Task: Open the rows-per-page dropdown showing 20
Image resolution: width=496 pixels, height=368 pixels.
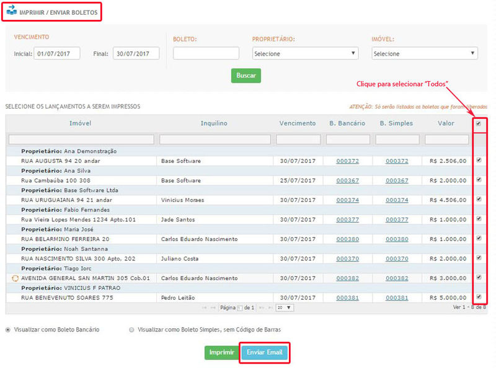Action: [285, 307]
